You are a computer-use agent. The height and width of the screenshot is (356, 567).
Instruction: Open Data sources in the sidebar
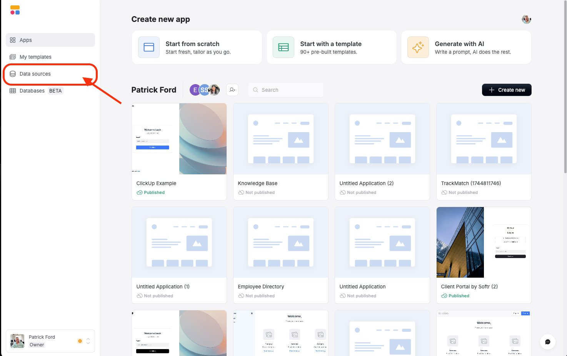coord(50,74)
